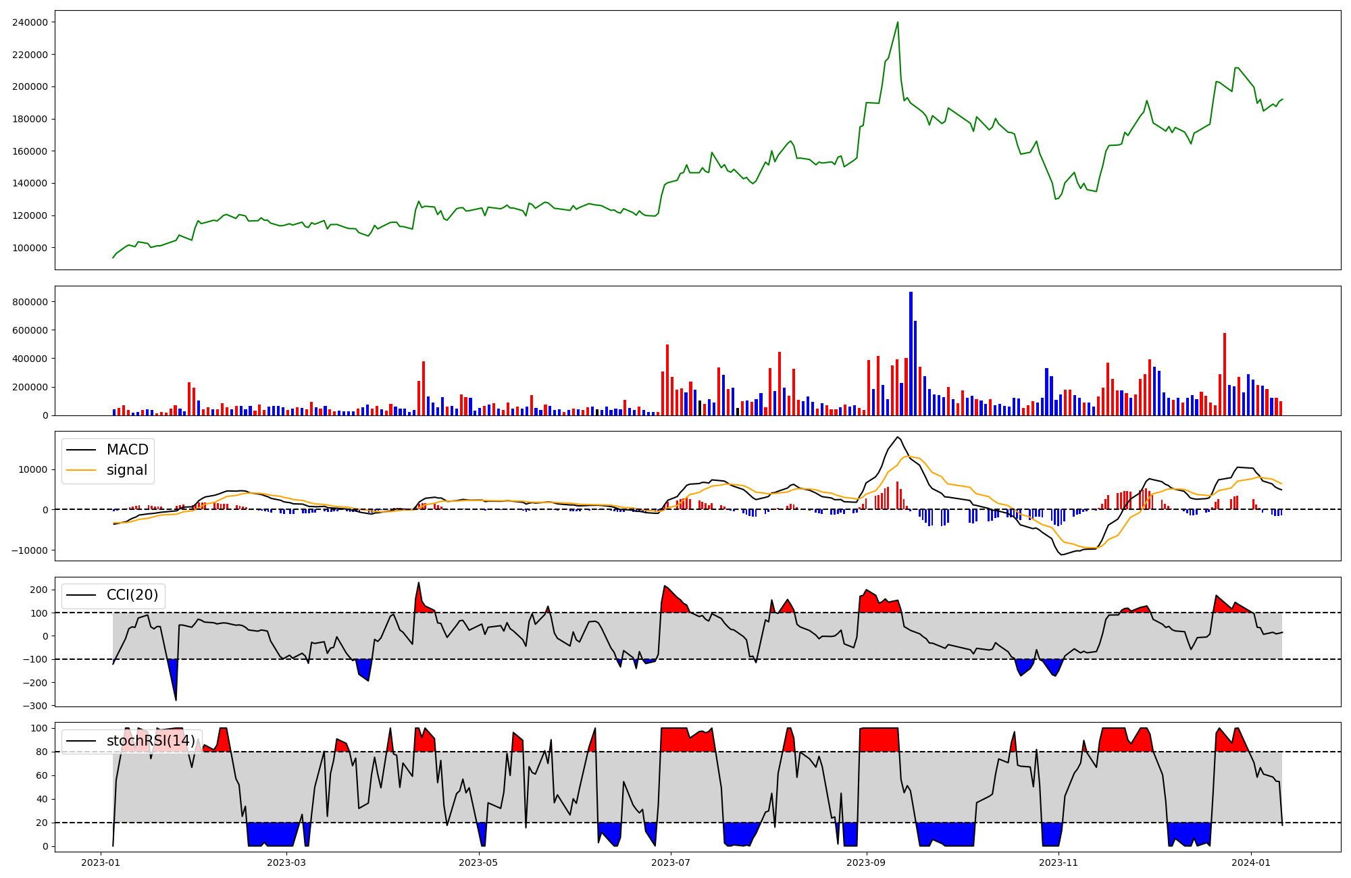1351x878 pixels.
Task: Click the 40 stochRSI axis label
Action: (42, 799)
